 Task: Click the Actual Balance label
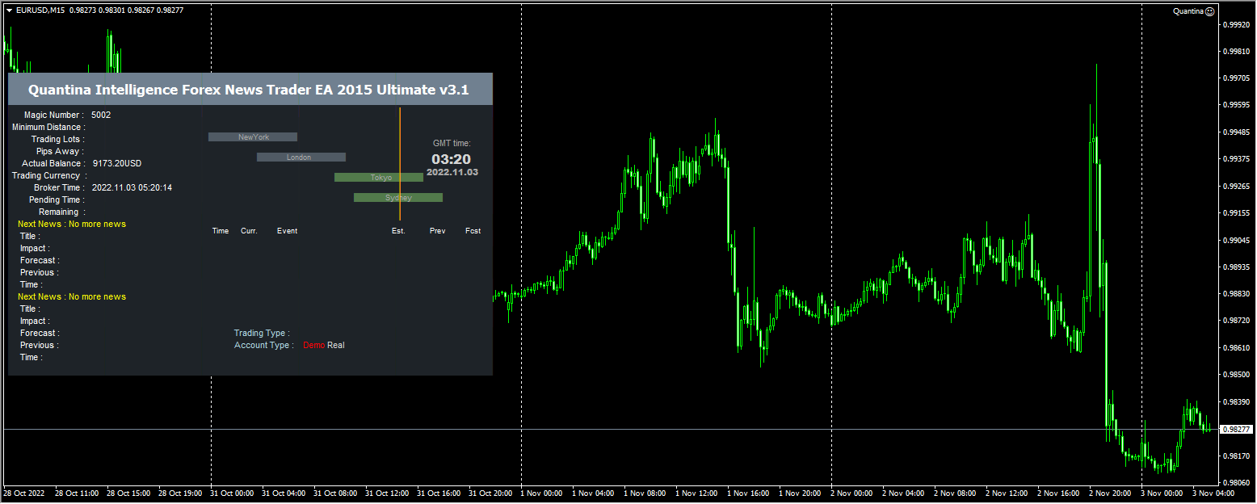pyautogui.click(x=53, y=163)
